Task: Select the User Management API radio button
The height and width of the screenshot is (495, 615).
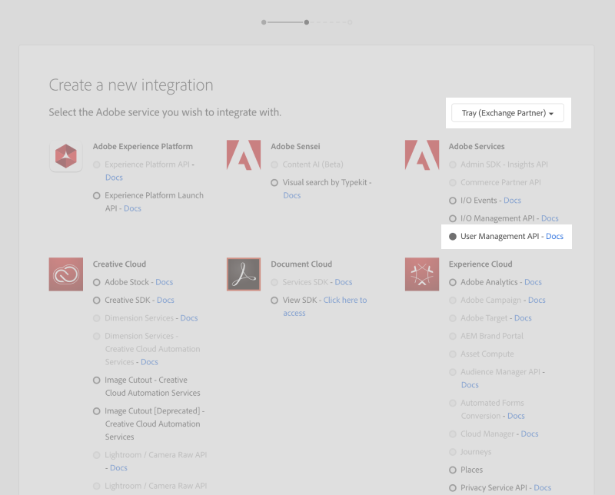Action: tap(454, 236)
